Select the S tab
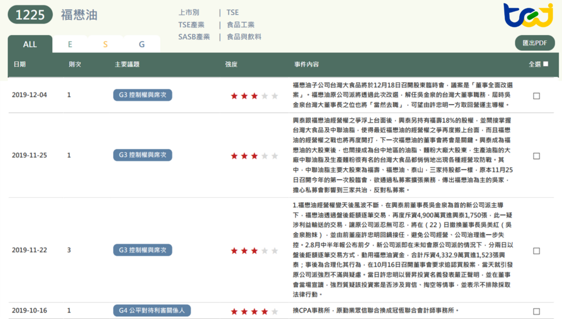The width and height of the screenshot is (562, 319). 105,43
